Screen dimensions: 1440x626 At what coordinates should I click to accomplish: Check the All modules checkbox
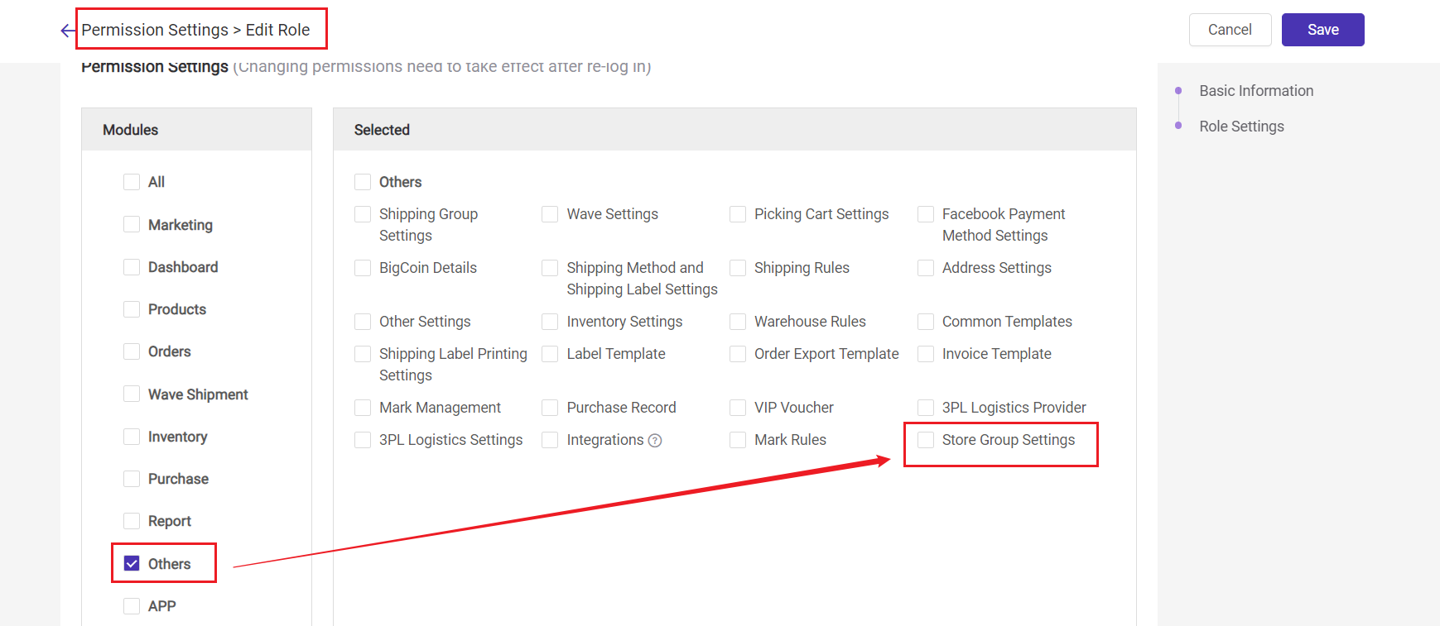point(132,182)
